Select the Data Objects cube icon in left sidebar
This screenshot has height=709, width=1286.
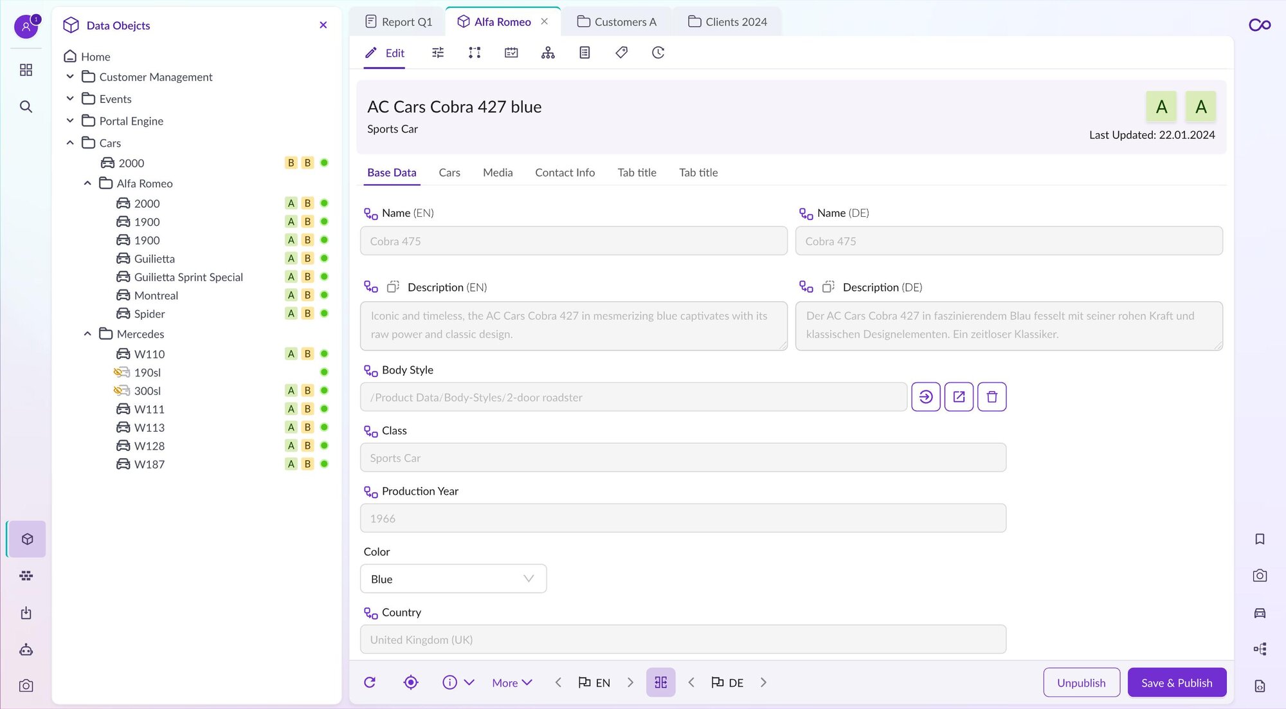27,539
